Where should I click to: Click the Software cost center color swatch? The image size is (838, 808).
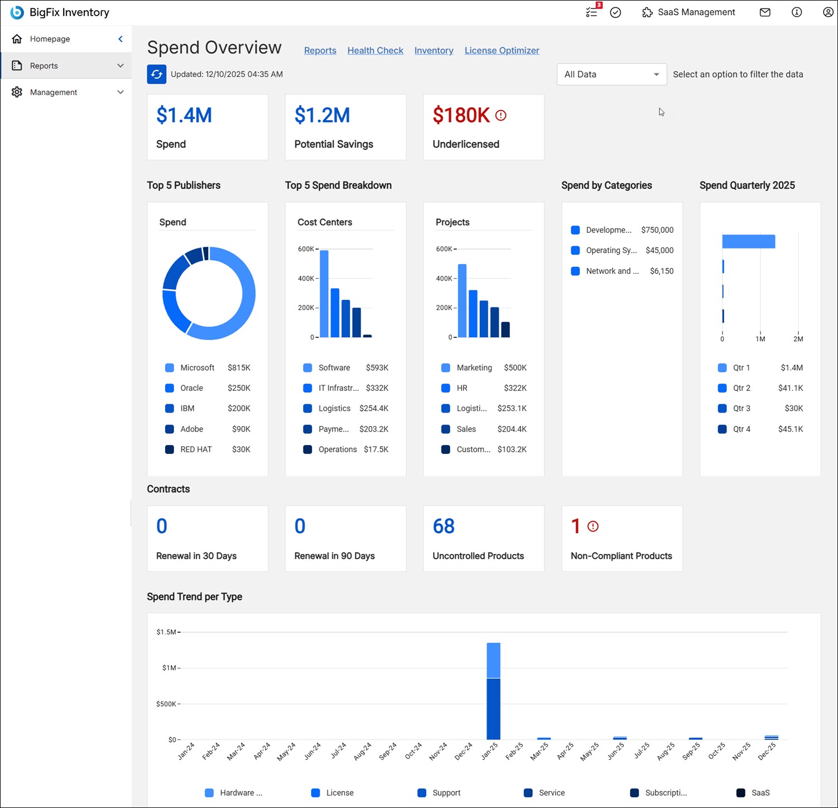307,367
